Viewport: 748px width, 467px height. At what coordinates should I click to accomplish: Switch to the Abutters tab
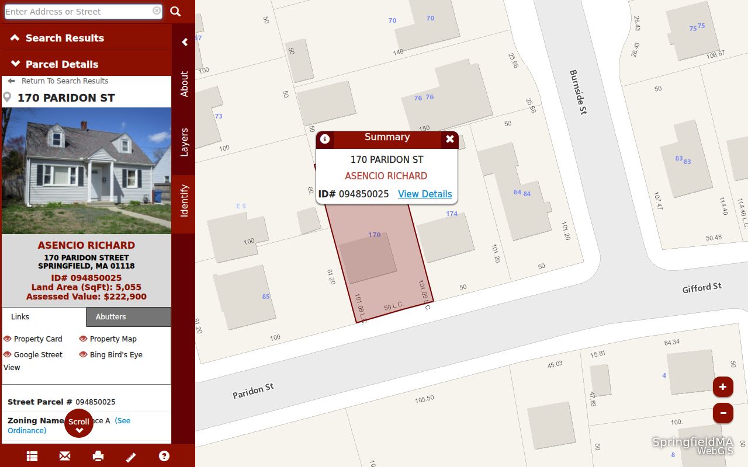point(129,317)
